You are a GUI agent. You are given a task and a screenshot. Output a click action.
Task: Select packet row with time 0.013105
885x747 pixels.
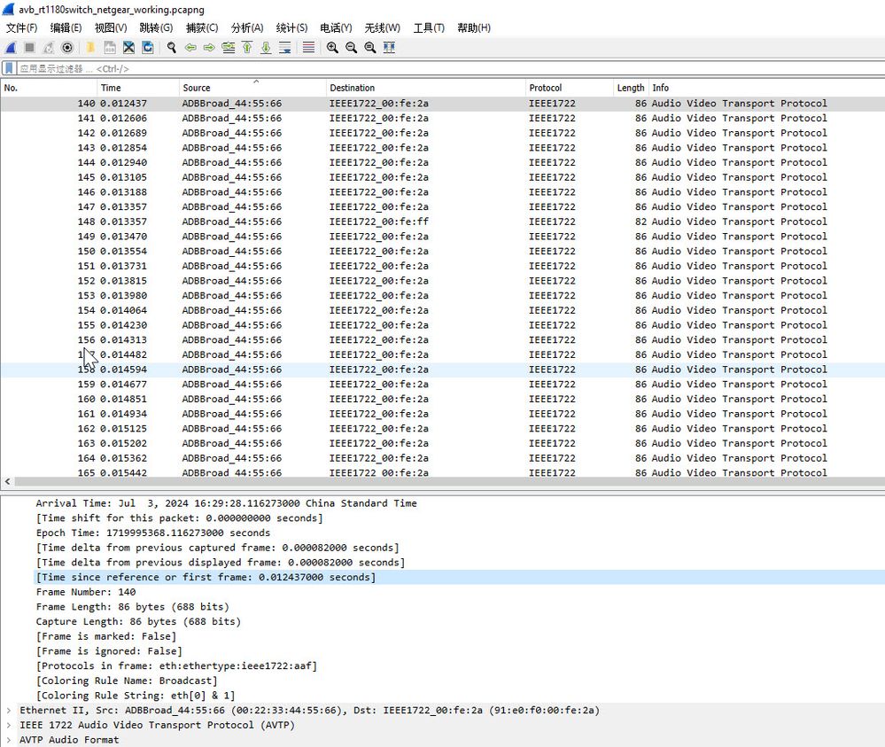click(443, 177)
